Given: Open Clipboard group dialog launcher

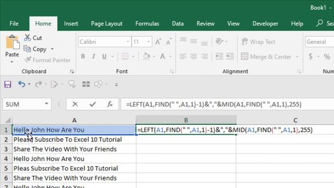Looking at the screenshot, I should [x=72, y=72].
